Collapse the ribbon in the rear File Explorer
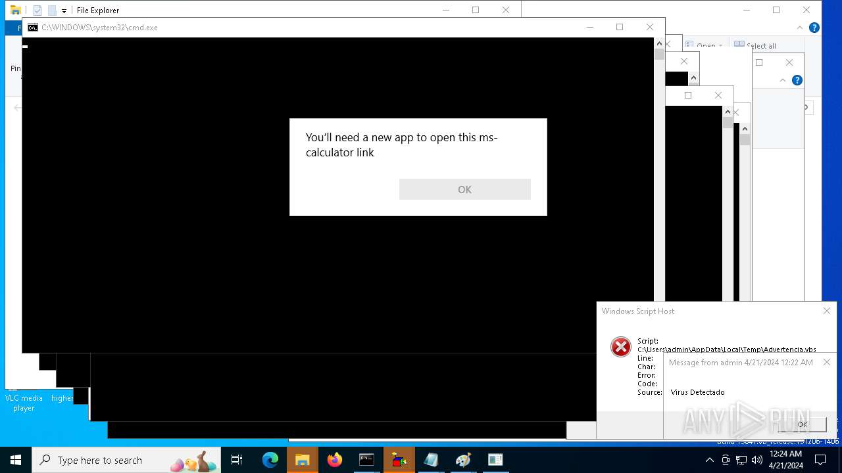842x473 pixels. (800, 28)
